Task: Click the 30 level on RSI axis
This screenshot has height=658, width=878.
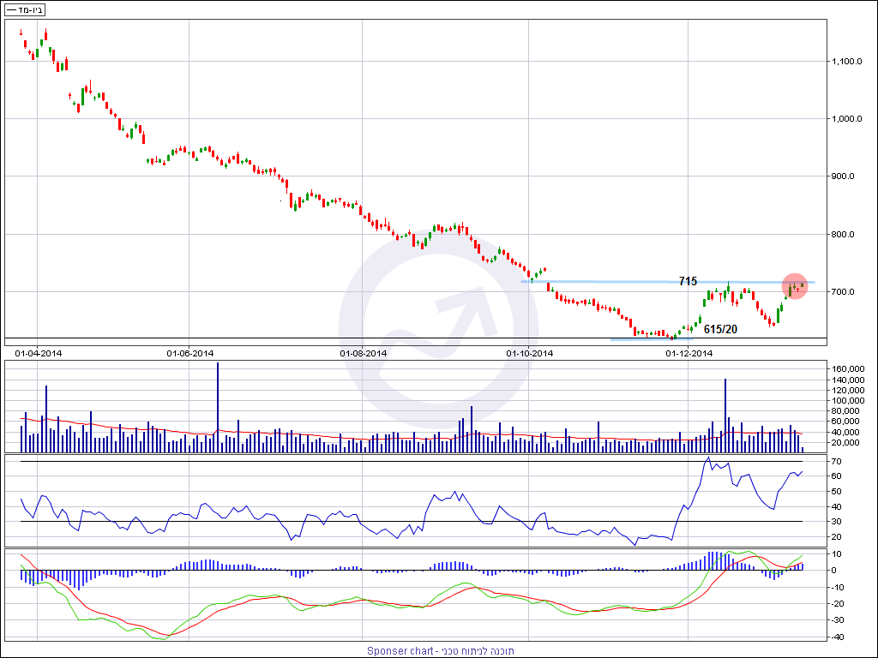Action: click(837, 522)
